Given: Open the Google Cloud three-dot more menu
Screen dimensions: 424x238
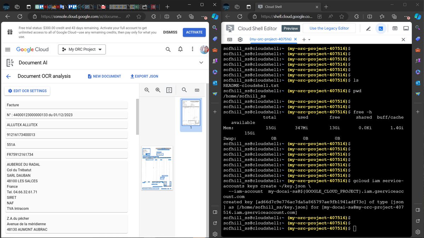Looking at the screenshot, I should [x=193, y=49].
